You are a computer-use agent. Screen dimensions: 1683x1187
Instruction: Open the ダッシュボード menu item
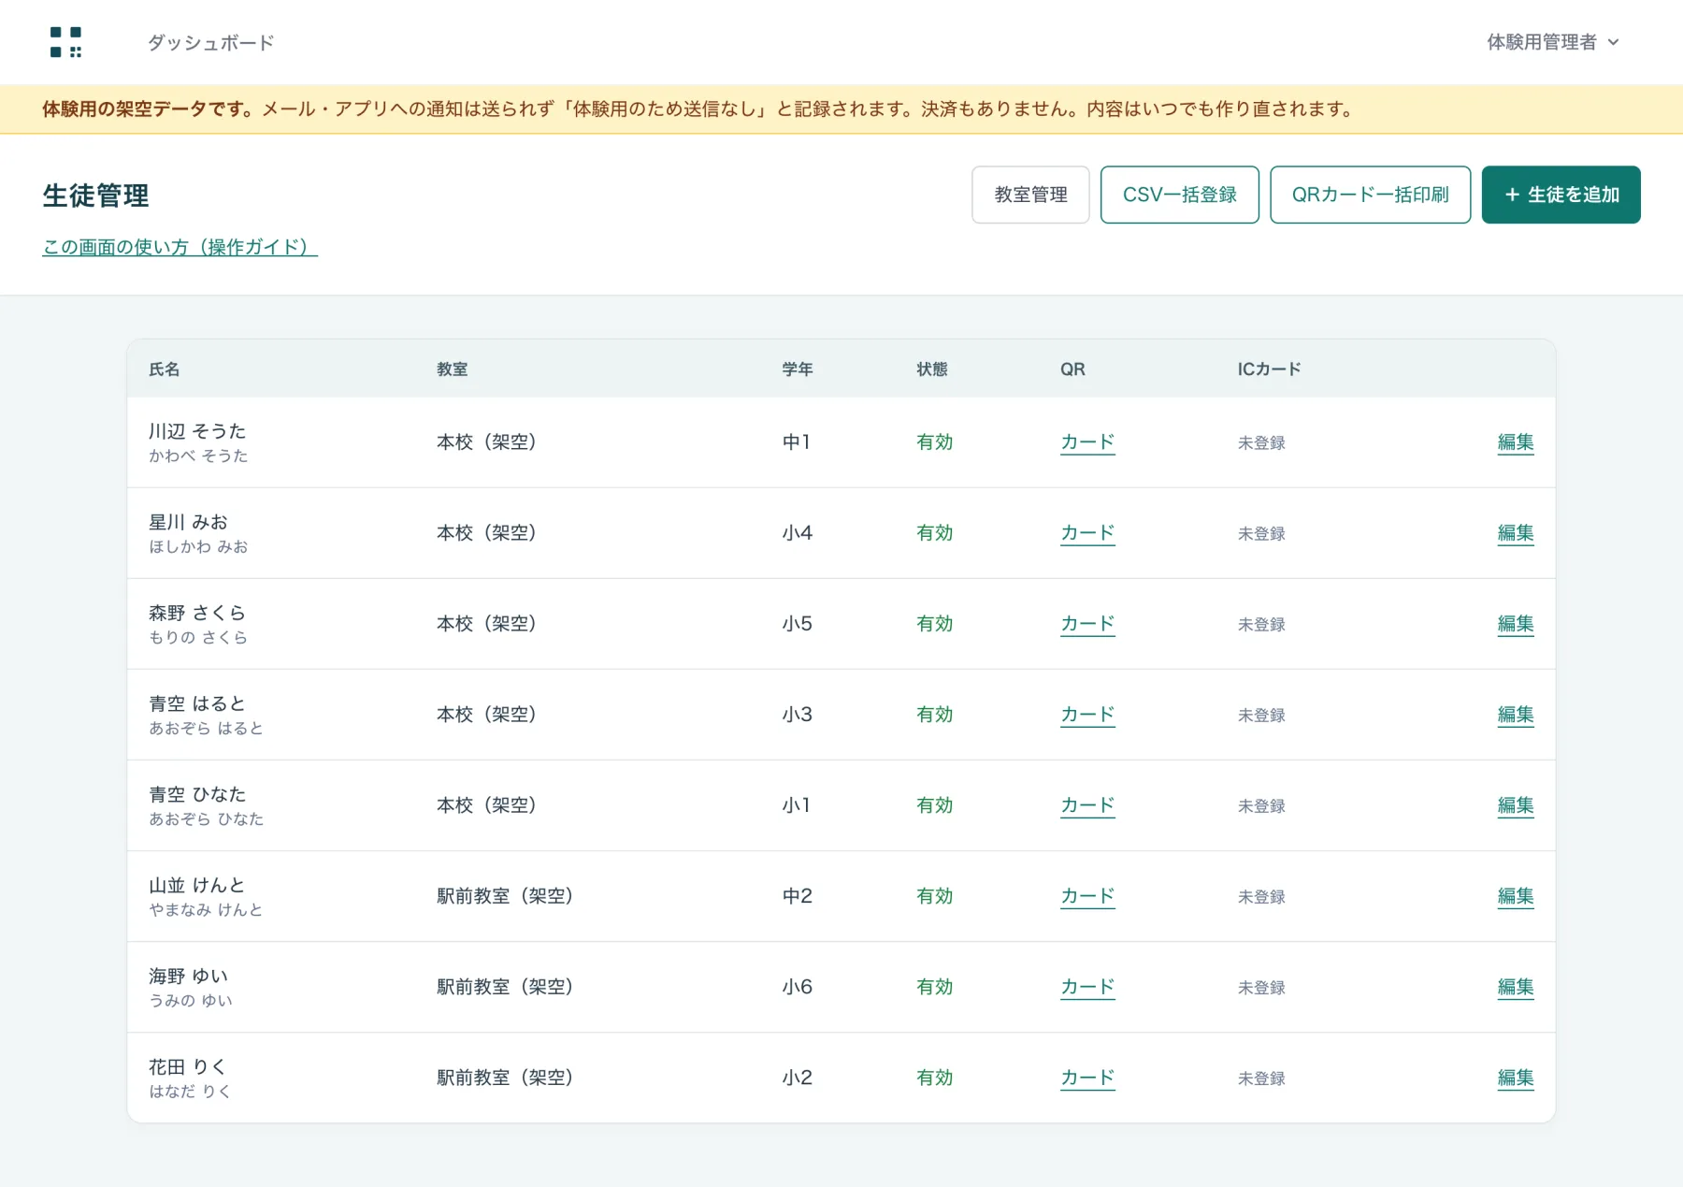click(210, 42)
